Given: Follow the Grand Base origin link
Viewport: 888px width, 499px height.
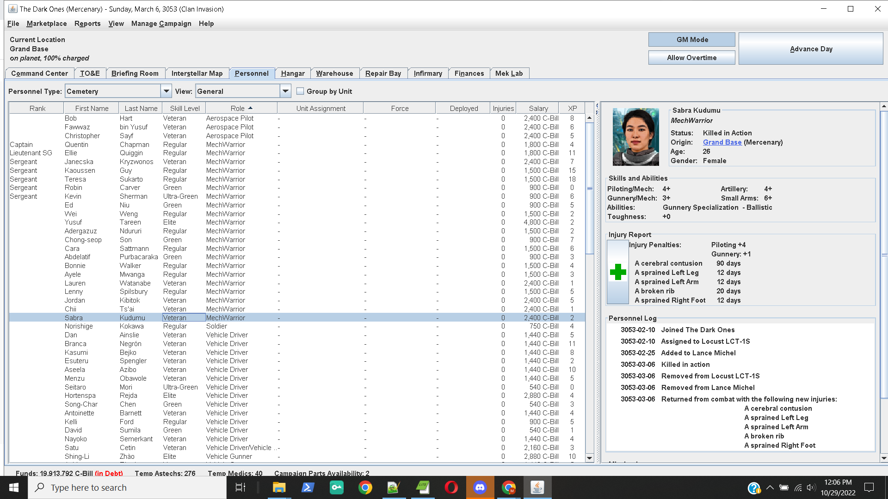Looking at the screenshot, I should point(722,142).
